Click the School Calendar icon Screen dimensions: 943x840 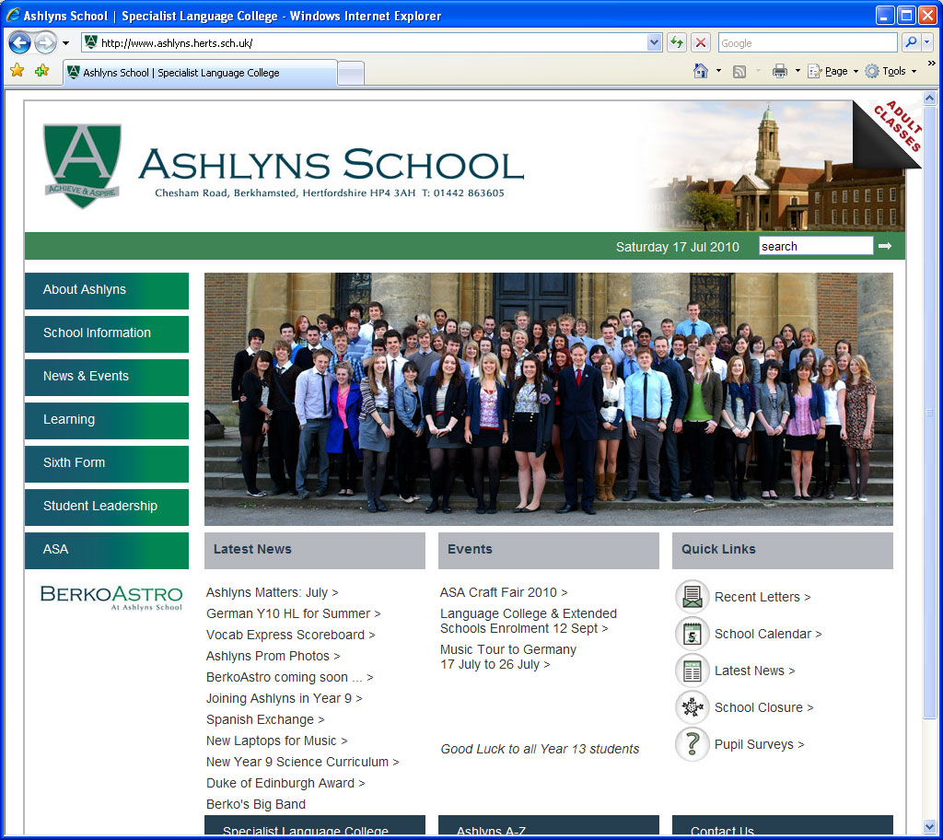coord(693,634)
